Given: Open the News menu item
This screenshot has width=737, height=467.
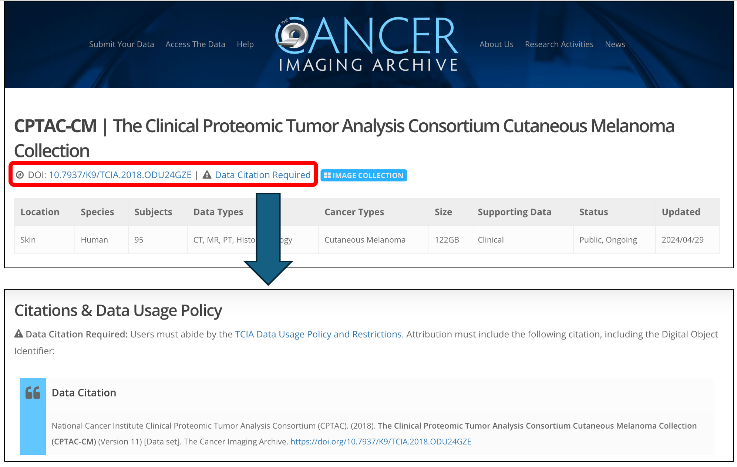Looking at the screenshot, I should point(615,44).
